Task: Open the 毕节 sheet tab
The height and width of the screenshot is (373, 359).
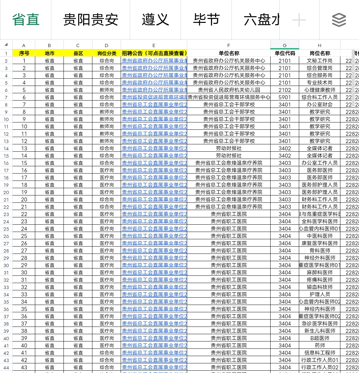Action: (x=206, y=20)
